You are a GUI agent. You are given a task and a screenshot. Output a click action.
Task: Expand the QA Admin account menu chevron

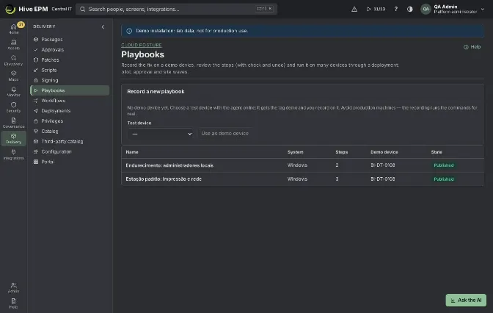[x=483, y=9]
